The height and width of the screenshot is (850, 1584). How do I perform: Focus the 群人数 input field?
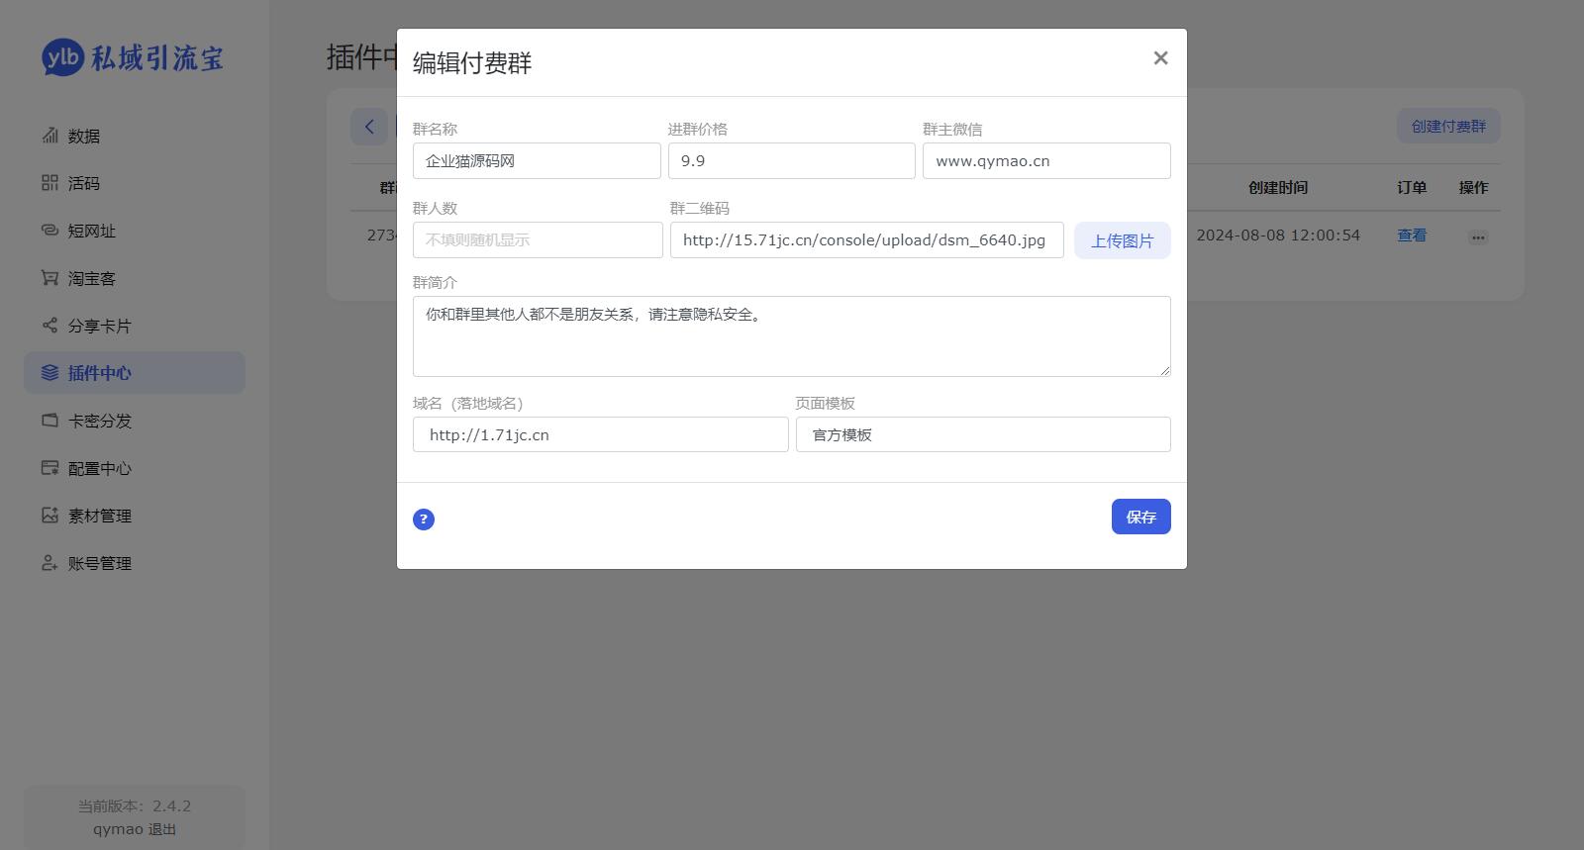537,240
